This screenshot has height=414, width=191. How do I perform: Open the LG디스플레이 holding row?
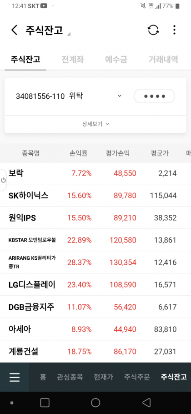point(95,285)
